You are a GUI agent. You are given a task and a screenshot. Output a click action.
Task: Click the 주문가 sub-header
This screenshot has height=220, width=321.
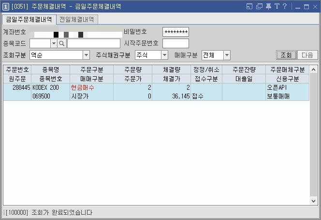click(x=133, y=79)
